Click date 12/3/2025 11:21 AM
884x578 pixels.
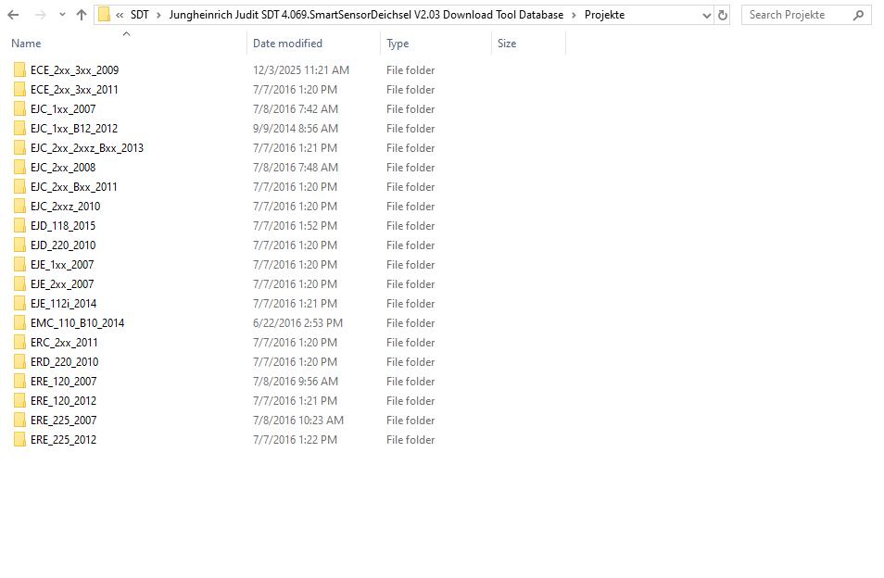coord(301,70)
